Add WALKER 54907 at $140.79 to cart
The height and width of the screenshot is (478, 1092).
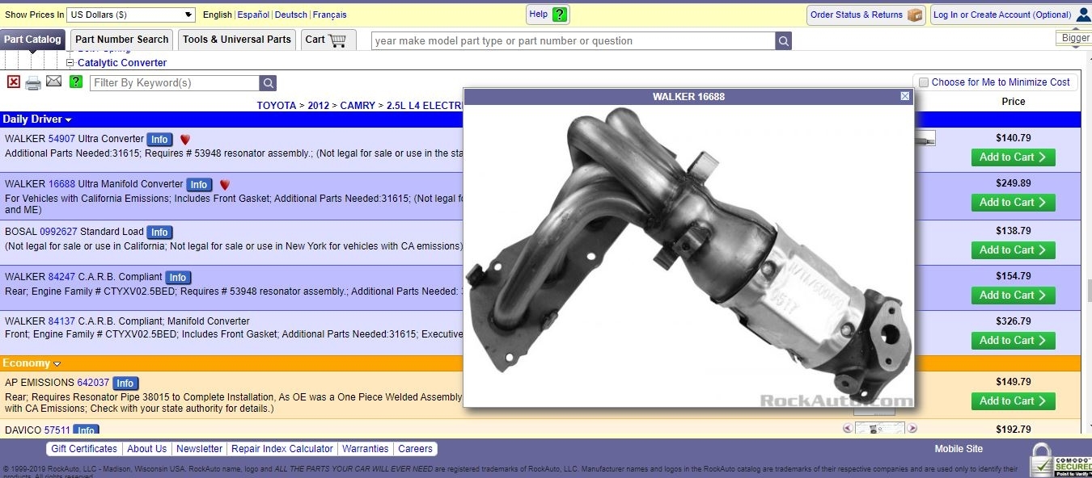click(1013, 157)
